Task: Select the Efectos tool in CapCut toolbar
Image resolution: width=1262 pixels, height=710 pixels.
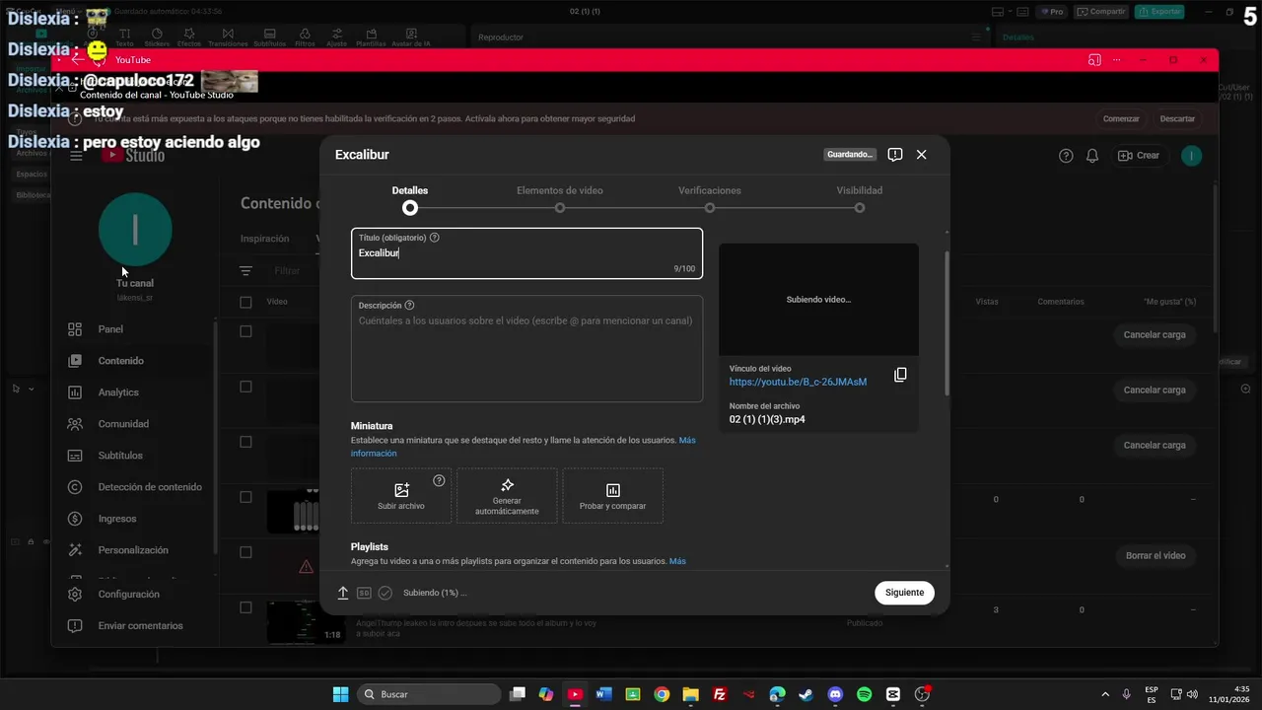Action: click(x=188, y=37)
